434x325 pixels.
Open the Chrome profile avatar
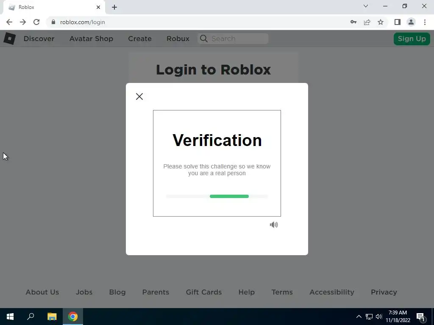coord(411,22)
